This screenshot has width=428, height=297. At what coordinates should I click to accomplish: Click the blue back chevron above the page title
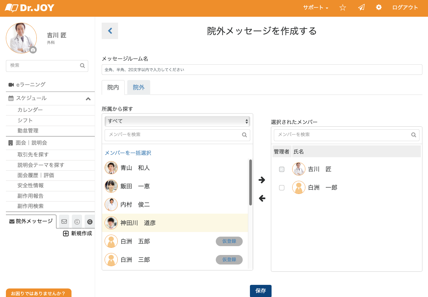110,31
